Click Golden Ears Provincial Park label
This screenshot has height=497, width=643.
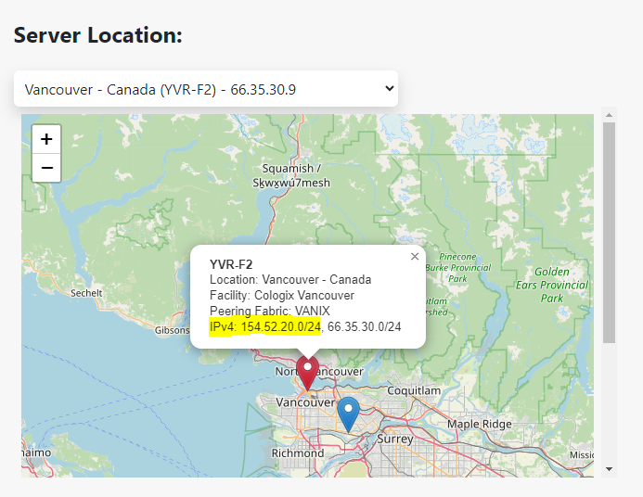click(x=552, y=285)
